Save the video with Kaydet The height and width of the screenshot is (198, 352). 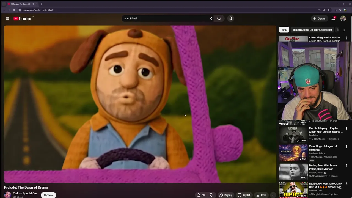[244, 195]
